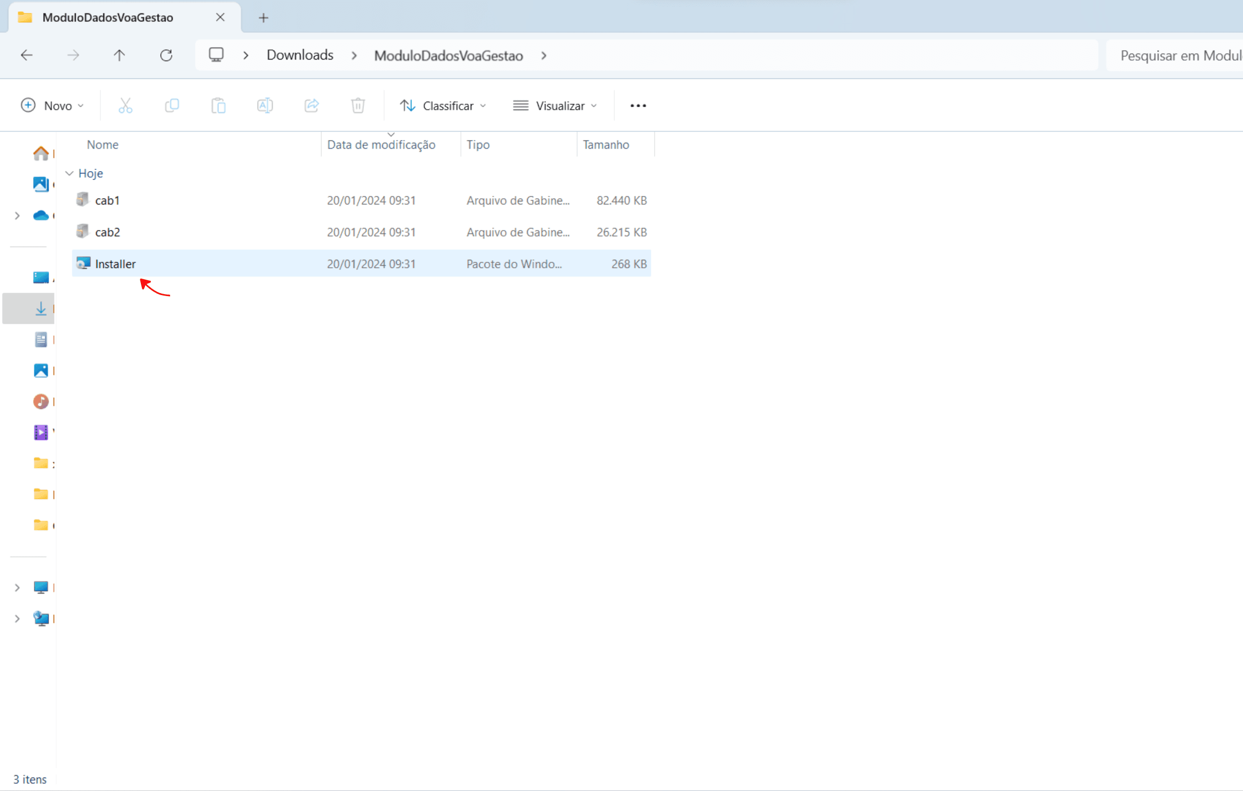
Task: Click the Pacote do Windo... type cell
Action: tap(514, 264)
